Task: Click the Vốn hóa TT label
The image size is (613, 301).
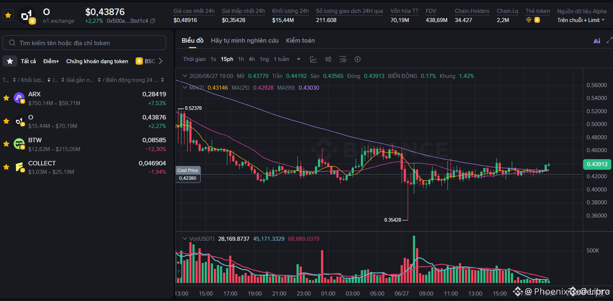Action: (404, 11)
